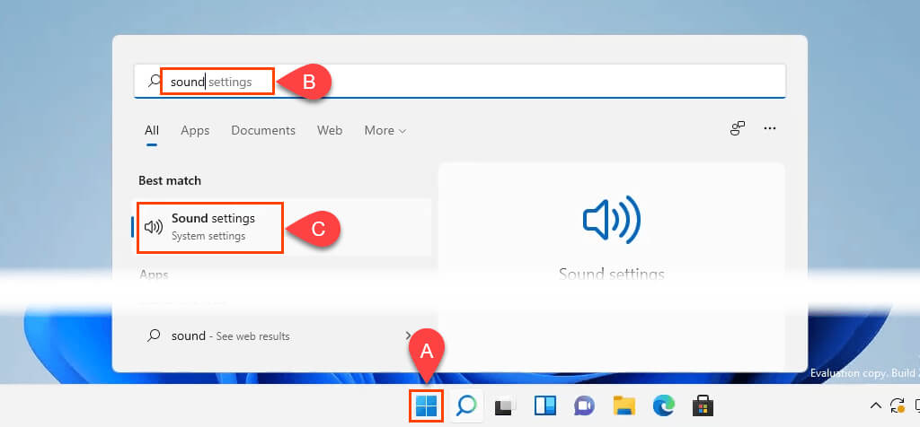The image size is (920, 427).
Task: Show hidden system tray icons chevron
Action: [x=875, y=405]
